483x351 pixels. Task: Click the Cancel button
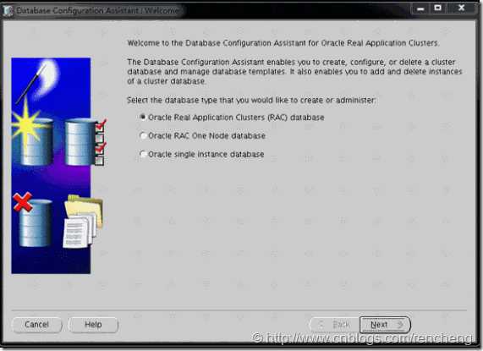(x=37, y=325)
